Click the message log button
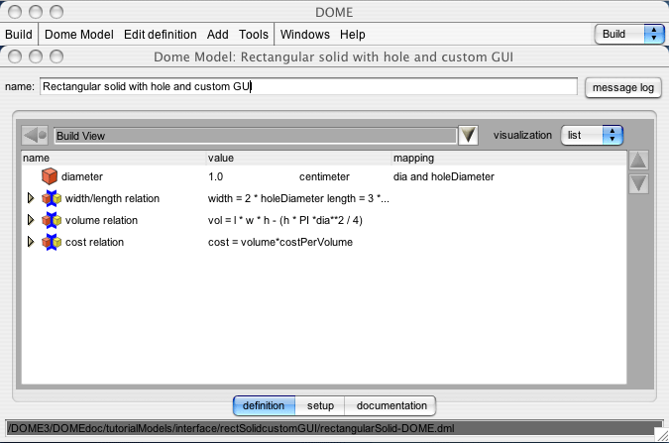 (x=623, y=87)
